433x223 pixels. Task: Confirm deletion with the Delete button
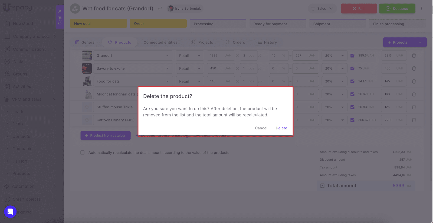[281, 128]
